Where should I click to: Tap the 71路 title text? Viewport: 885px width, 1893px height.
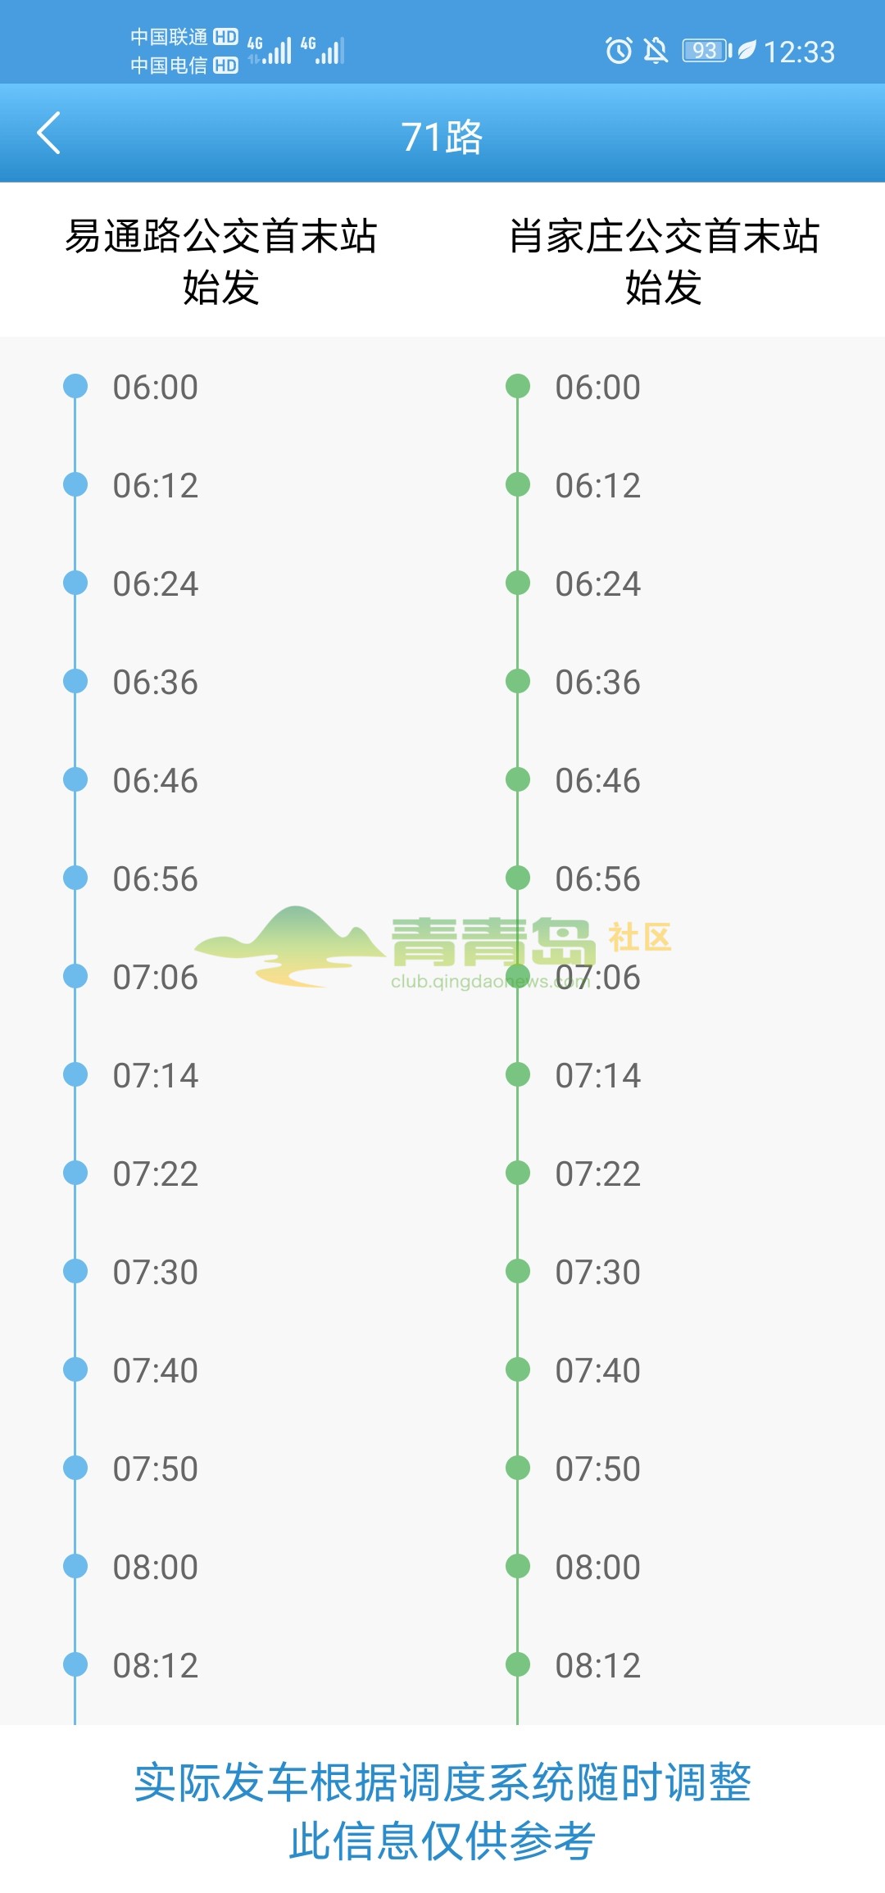[x=442, y=136]
